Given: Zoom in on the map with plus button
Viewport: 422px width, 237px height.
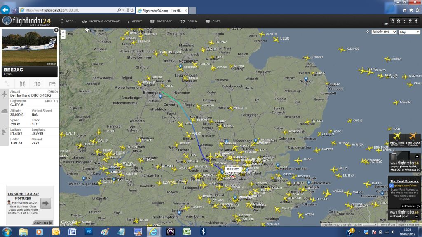Looking at the screenshot, I should coord(63,32).
